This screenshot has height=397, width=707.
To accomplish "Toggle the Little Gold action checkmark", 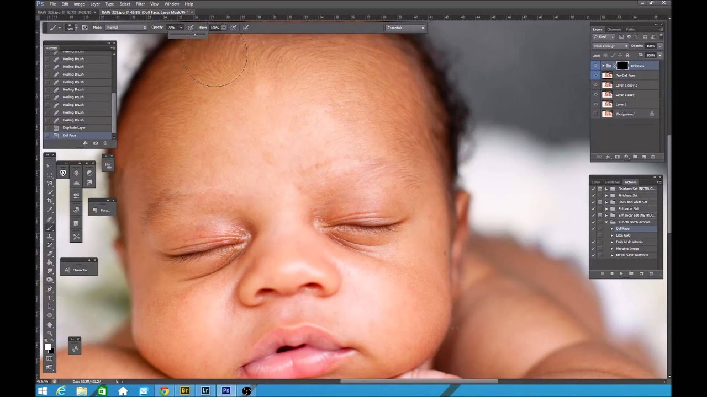I will click(x=593, y=235).
